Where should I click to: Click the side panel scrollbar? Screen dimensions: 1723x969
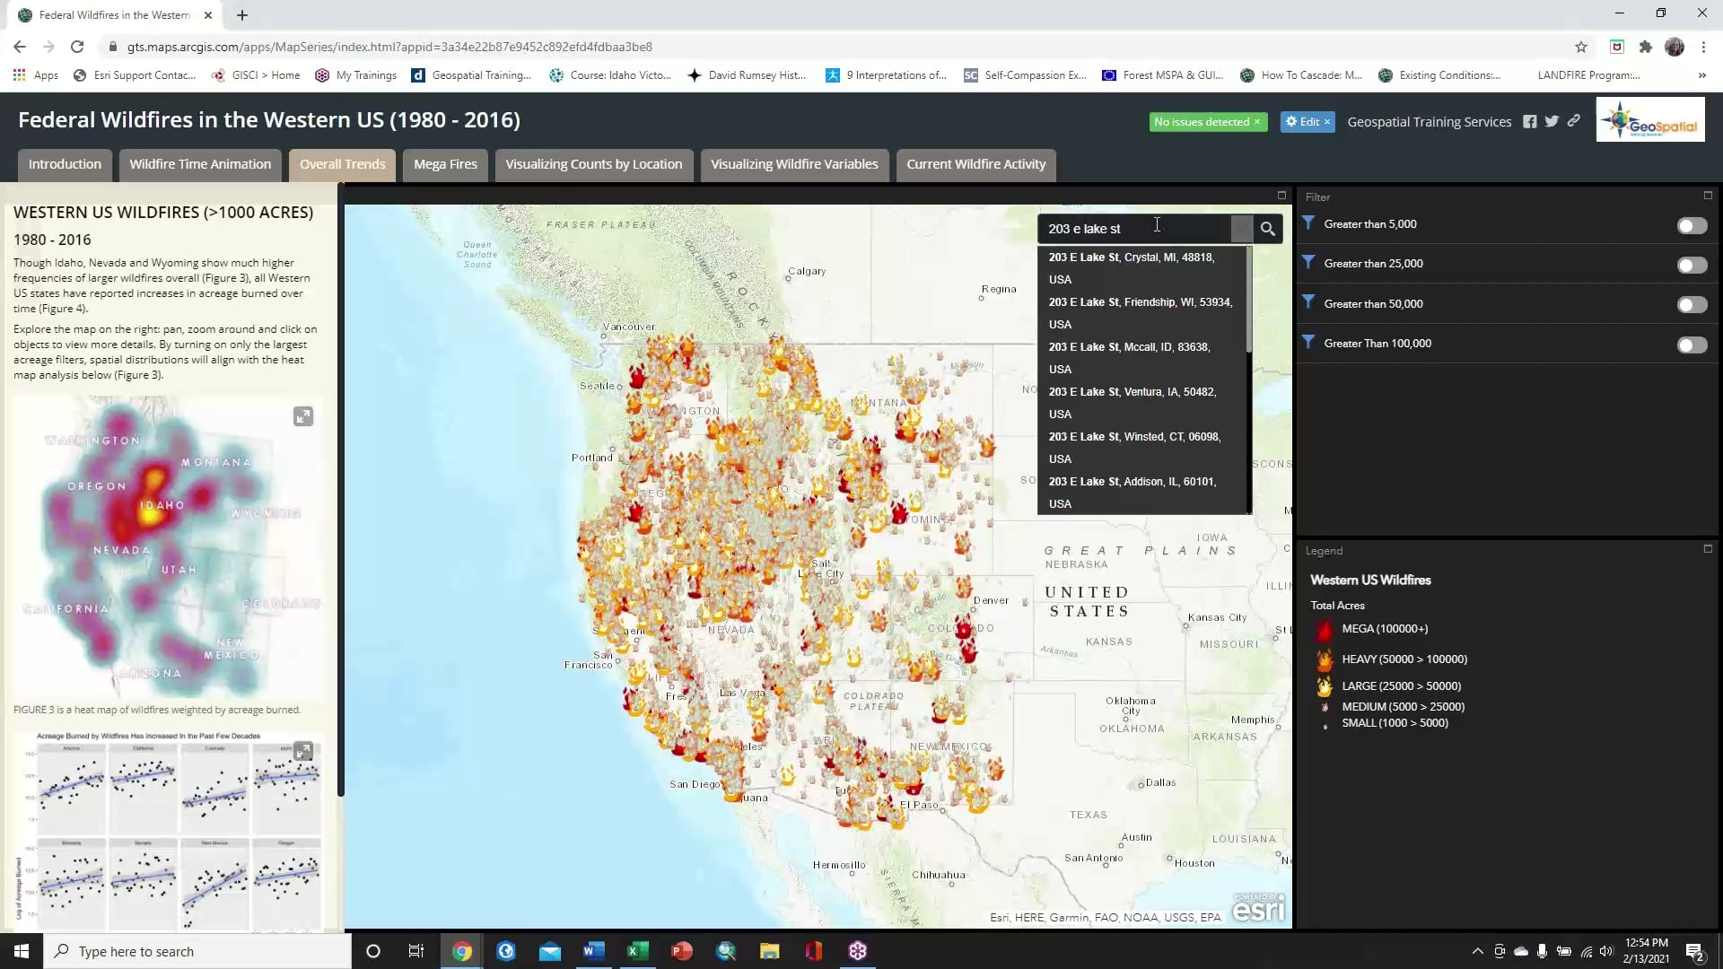pyautogui.click(x=340, y=489)
